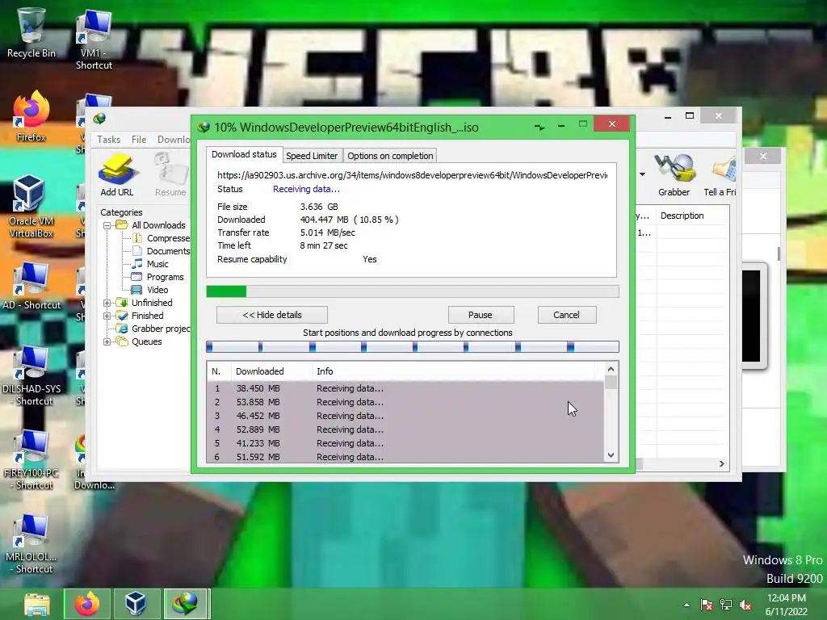Click the overall download progress bar

point(413,291)
